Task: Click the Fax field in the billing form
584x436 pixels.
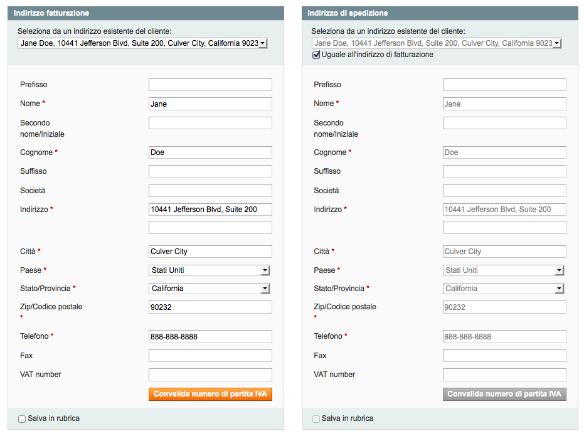Action: tap(210, 355)
